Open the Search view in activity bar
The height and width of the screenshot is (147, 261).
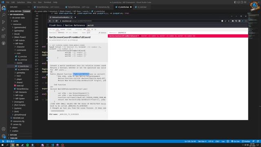[x=4, y=15]
